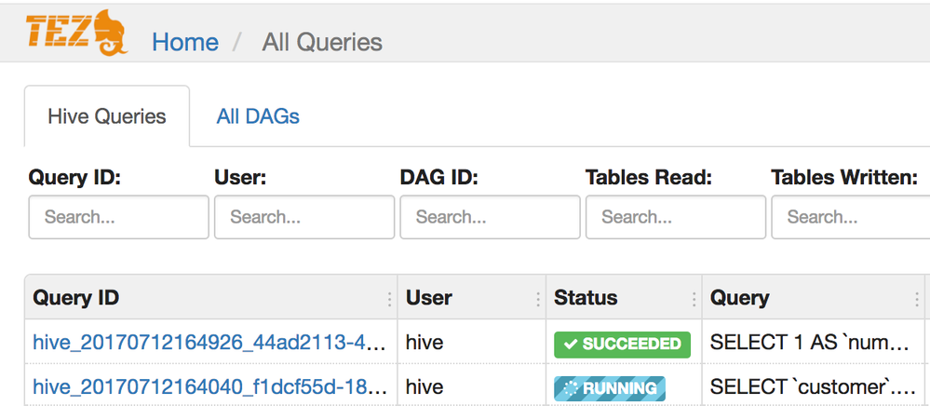The width and height of the screenshot is (930, 406).
Task: Select the Hive Queries tab
Action: (107, 117)
